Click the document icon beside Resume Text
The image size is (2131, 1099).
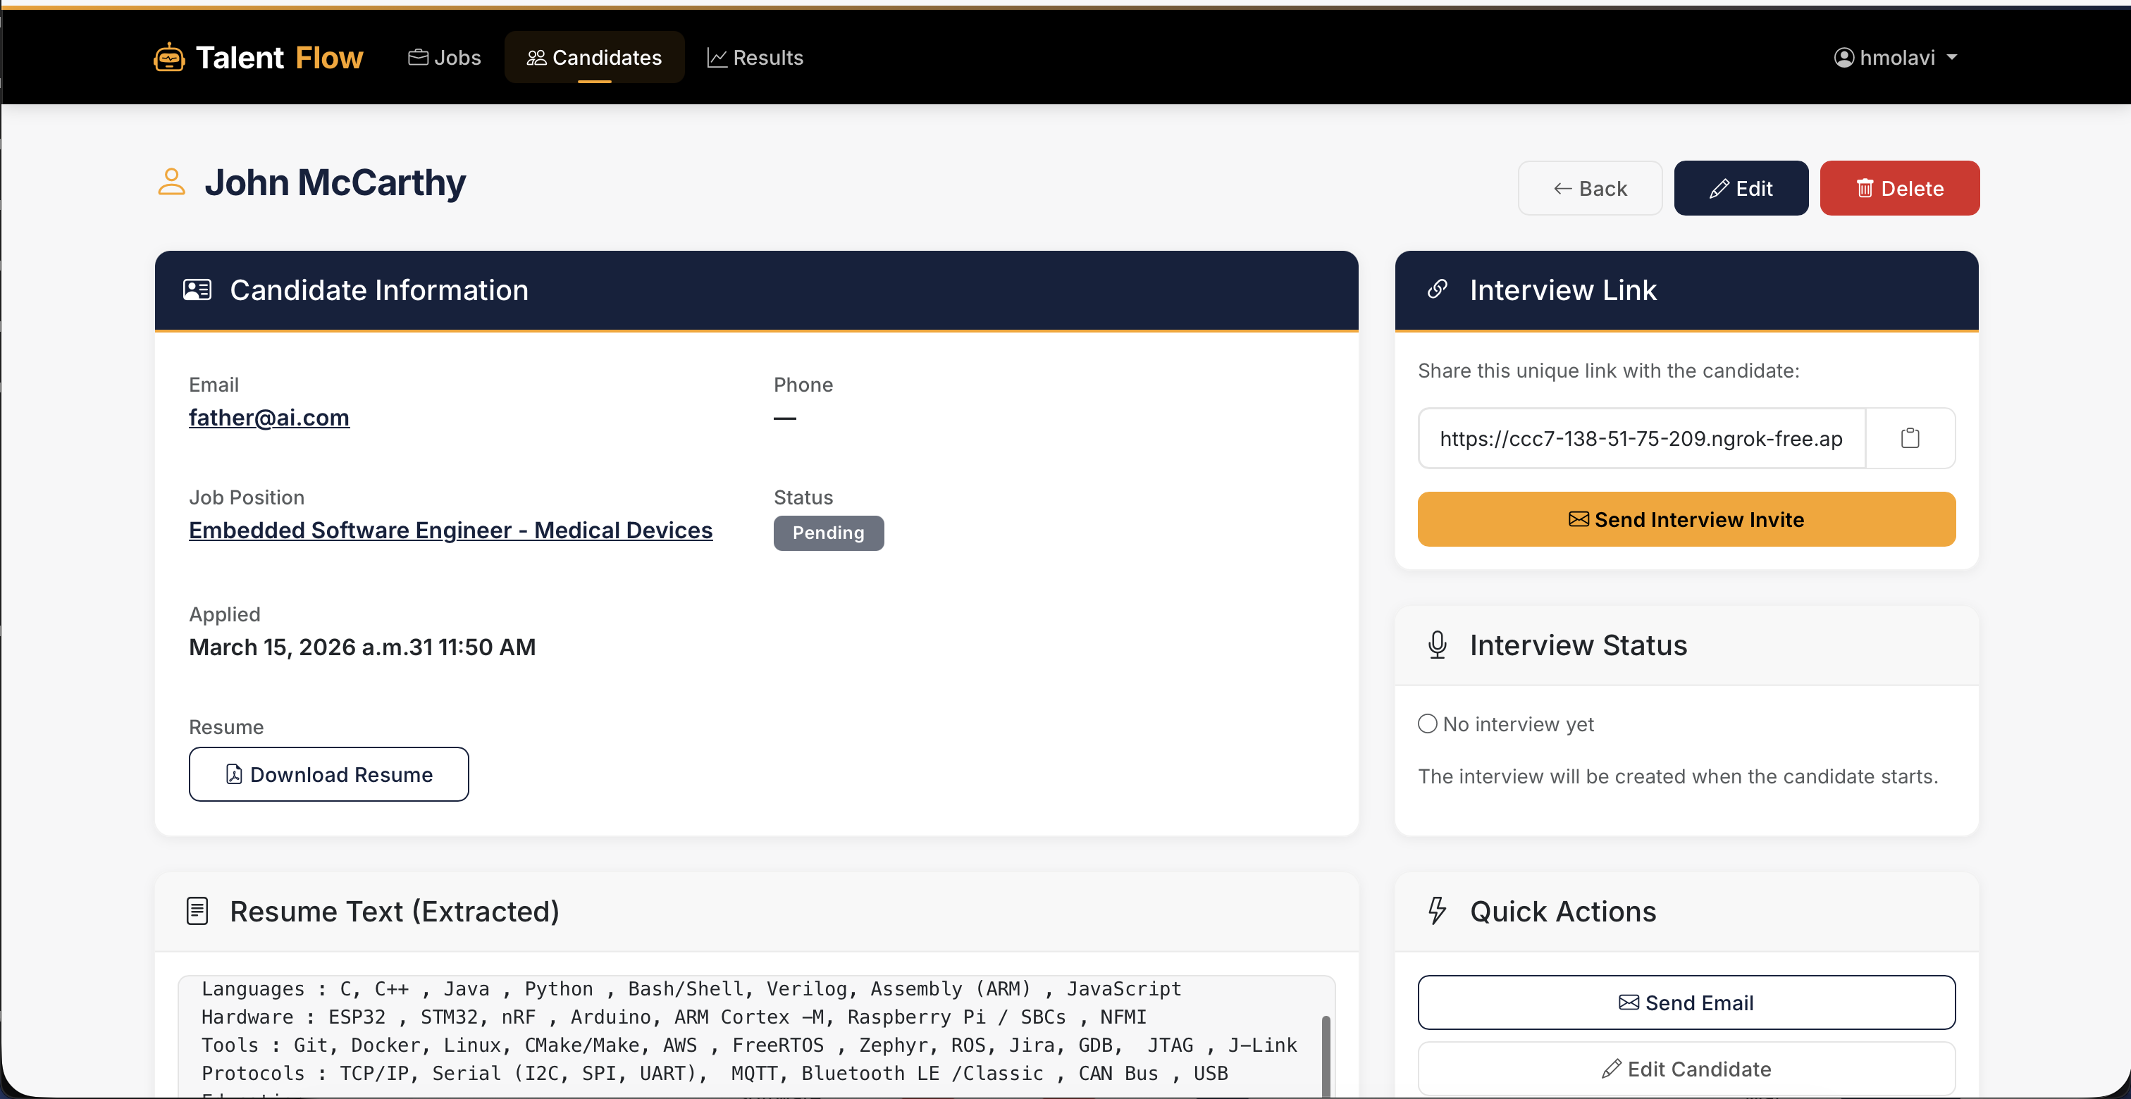pos(197,910)
